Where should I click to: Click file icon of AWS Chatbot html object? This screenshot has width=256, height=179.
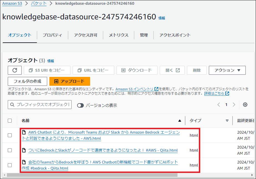[24, 132]
